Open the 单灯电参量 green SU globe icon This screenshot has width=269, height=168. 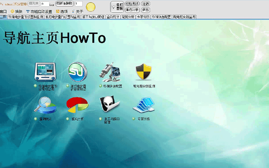[77, 72]
